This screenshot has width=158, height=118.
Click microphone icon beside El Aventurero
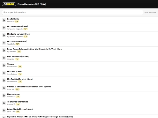4,96
